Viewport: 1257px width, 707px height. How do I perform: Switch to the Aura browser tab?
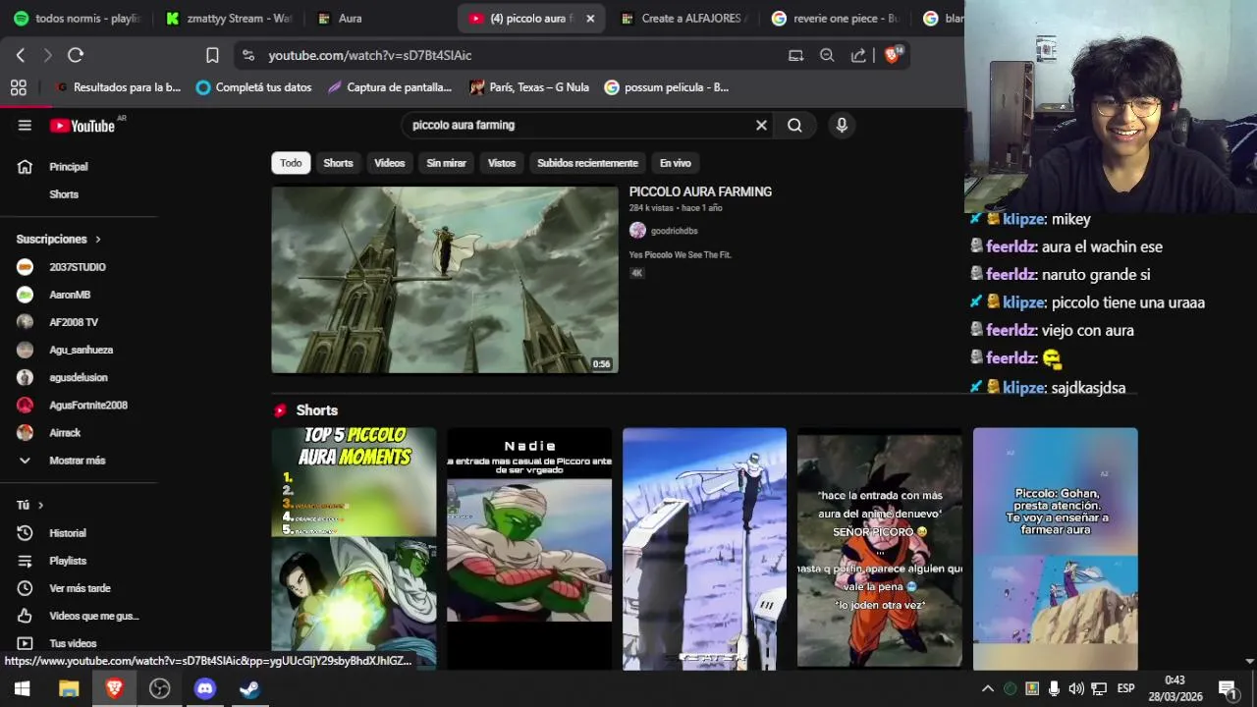click(381, 19)
